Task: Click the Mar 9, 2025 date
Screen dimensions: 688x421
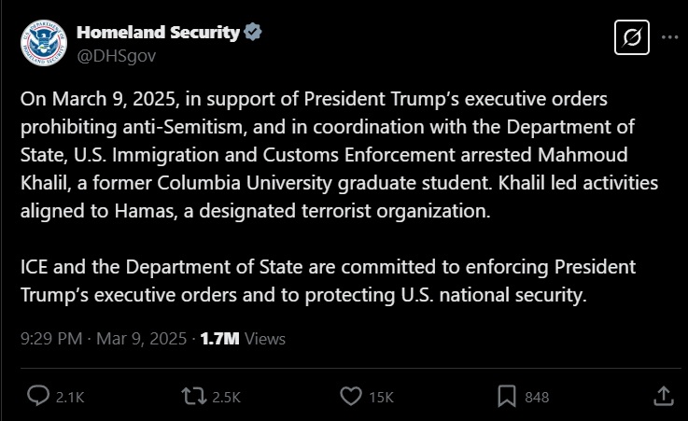Action: [142, 339]
